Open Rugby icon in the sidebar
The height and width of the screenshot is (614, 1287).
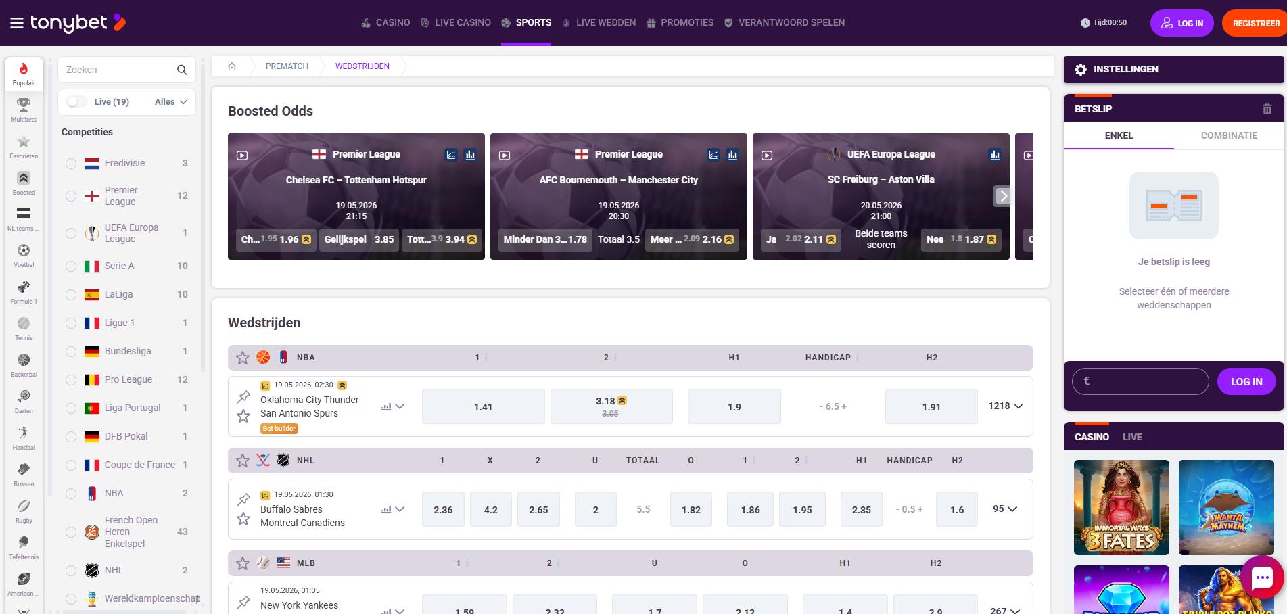(x=24, y=506)
